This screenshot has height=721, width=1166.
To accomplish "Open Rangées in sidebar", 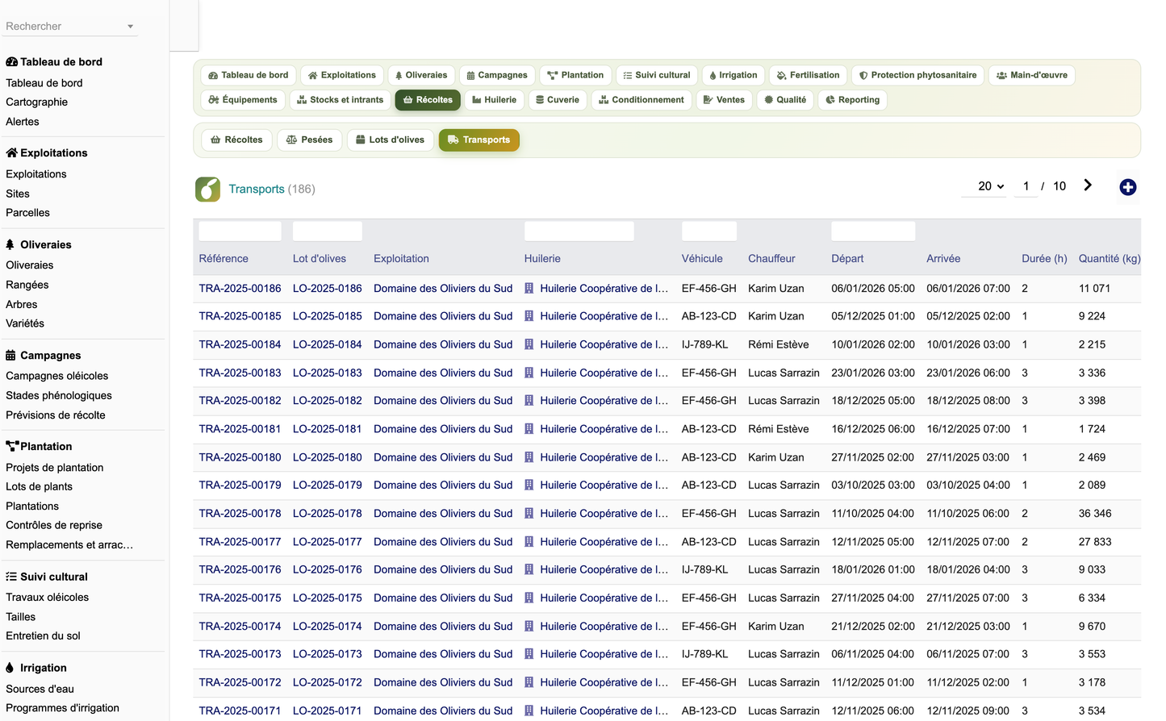I will coord(27,285).
